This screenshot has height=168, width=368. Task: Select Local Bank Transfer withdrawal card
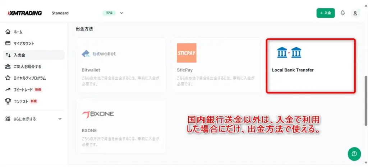tap(311, 66)
